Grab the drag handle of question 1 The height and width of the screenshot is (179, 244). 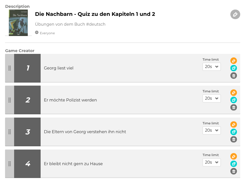10,68
